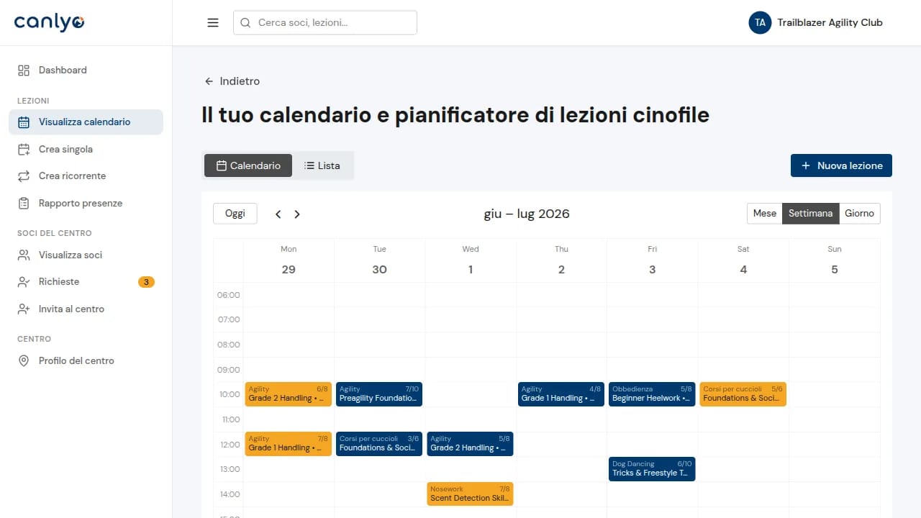Switch calendar to Giorno view
The width and height of the screenshot is (921, 518).
coord(859,213)
